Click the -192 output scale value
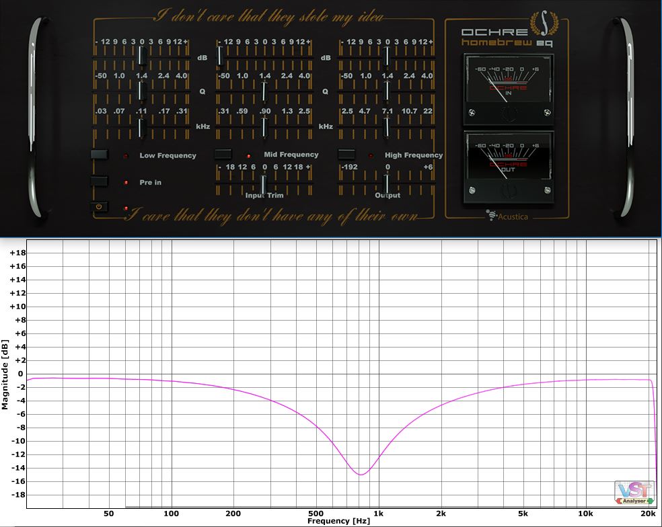Image resolution: width=662 pixels, height=527 pixels. tap(349, 167)
